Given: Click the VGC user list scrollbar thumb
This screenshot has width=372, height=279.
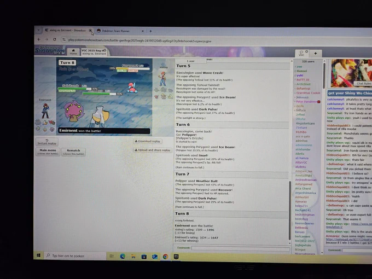Looking at the screenshot, I should [324, 75].
